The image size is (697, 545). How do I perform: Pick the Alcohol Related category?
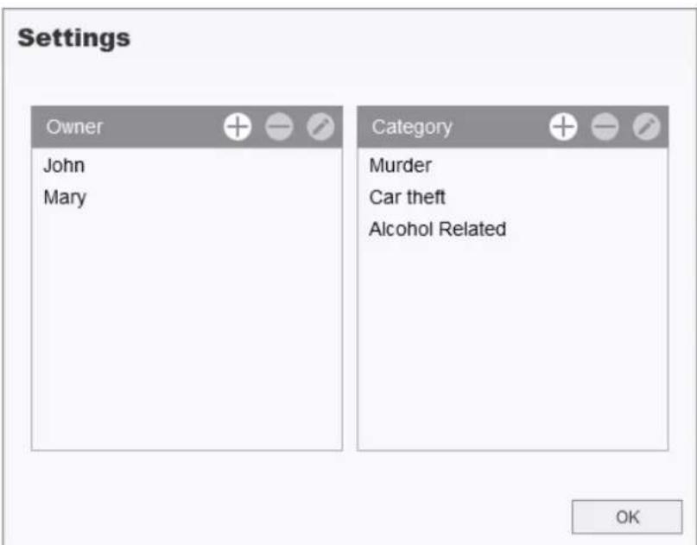pos(437,230)
